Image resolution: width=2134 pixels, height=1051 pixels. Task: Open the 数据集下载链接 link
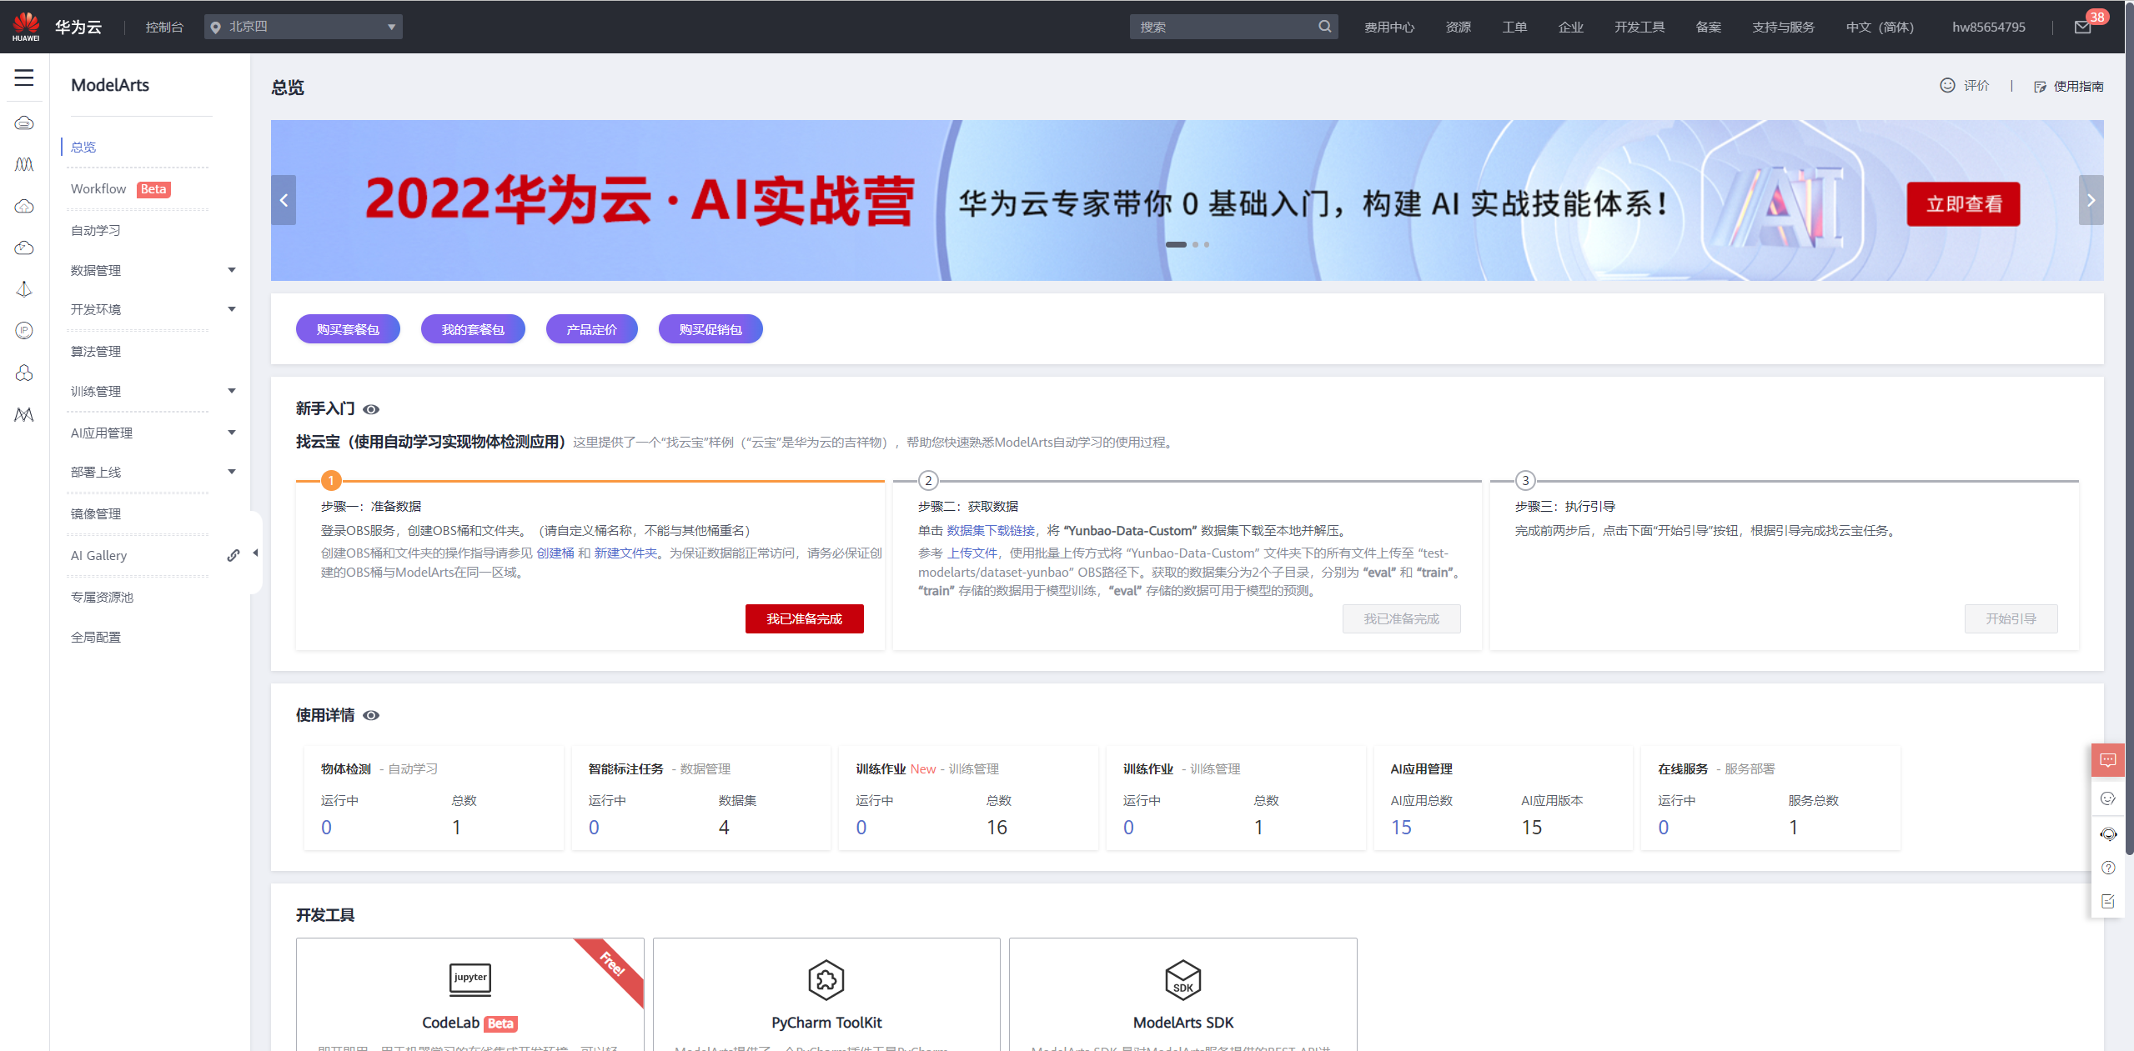[x=991, y=530]
